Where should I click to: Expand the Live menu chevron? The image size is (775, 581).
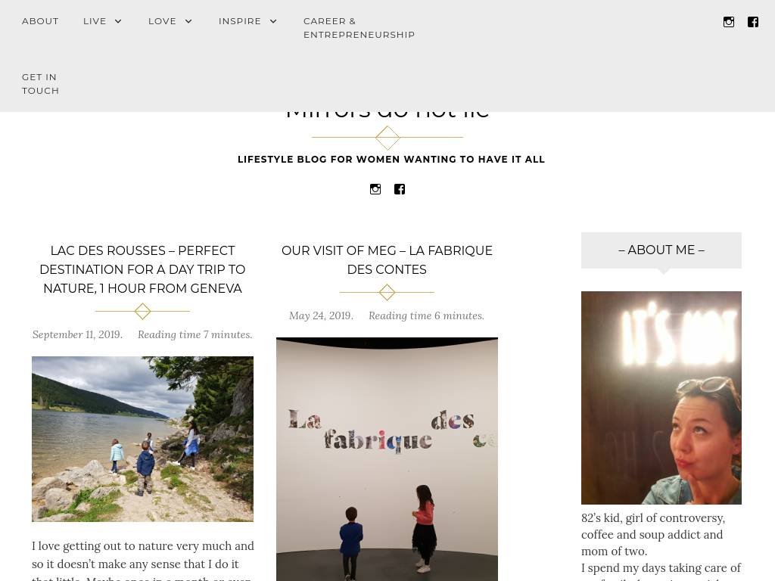pos(118,21)
